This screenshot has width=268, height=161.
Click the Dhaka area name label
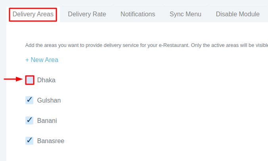(x=46, y=80)
